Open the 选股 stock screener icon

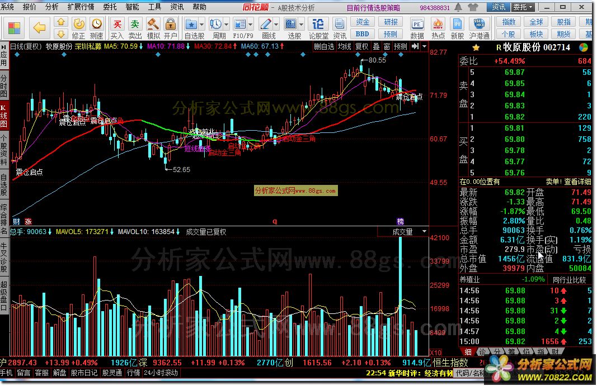pyautogui.click(x=291, y=25)
